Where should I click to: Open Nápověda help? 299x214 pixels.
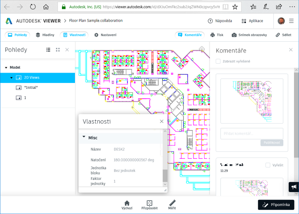[x=220, y=21]
